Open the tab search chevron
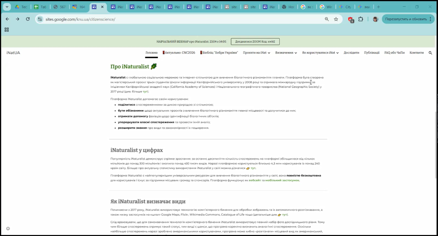Viewport: 438px width, 236px height. coord(7,7)
